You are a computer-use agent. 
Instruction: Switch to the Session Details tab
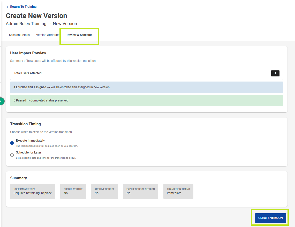click(x=19, y=35)
